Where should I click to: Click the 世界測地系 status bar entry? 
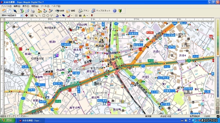pyautogui.click(x=195, y=116)
